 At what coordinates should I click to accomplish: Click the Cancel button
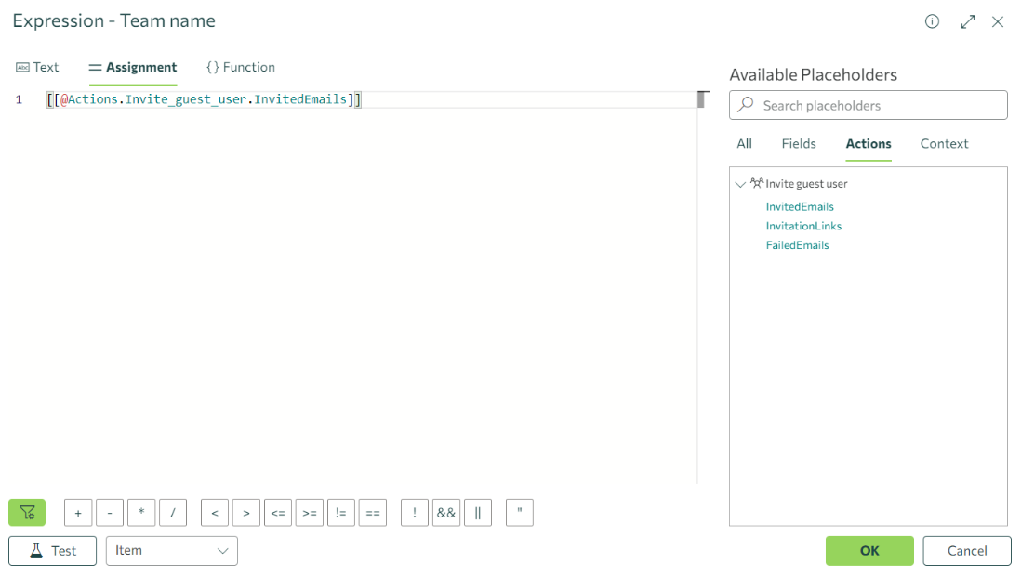click(967, 551)
